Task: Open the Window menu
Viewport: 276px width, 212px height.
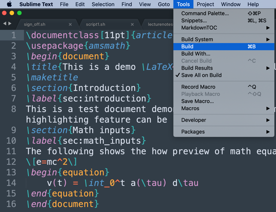Action: tap(231, 4)
